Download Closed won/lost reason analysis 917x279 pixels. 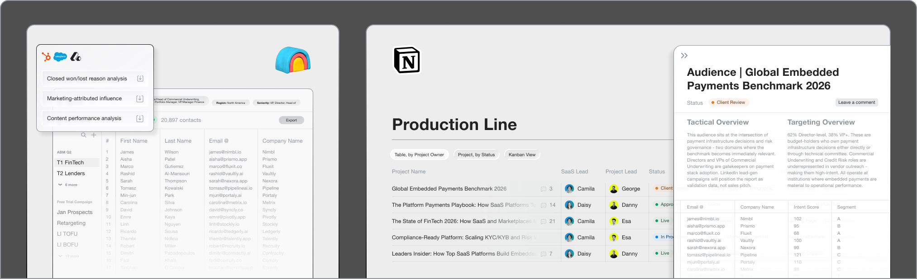point(140,79)
